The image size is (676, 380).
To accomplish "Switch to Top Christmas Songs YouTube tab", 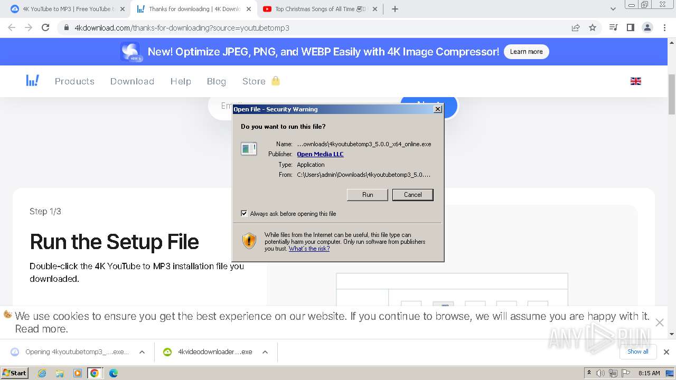I will point(321,9).
